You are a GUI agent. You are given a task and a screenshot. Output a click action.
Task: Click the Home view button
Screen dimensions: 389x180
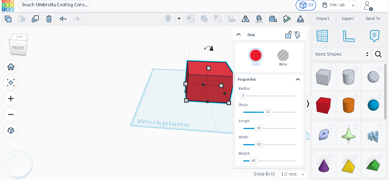(x=11, y=67)
